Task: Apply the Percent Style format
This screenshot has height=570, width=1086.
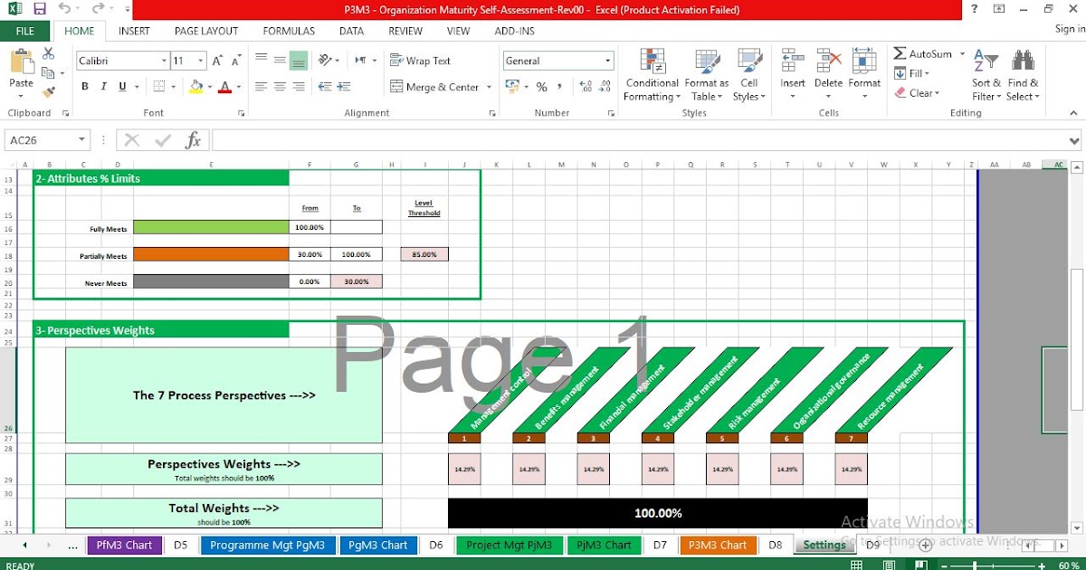Action: [539, 87]
